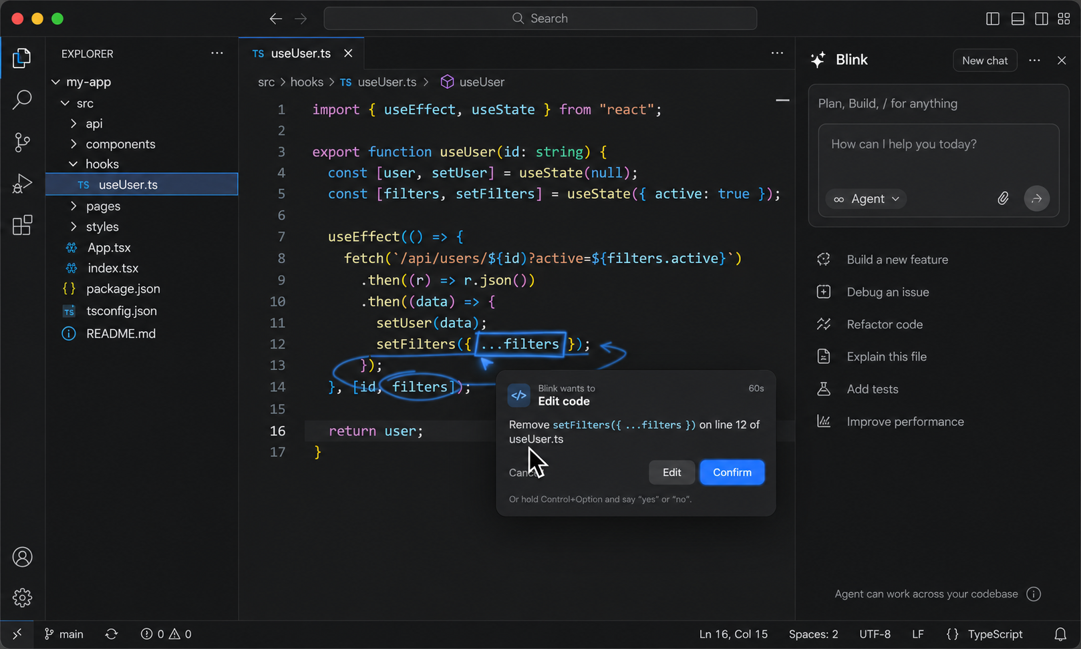
Task: Start a New chat in Blink
Action: point(985,60)
